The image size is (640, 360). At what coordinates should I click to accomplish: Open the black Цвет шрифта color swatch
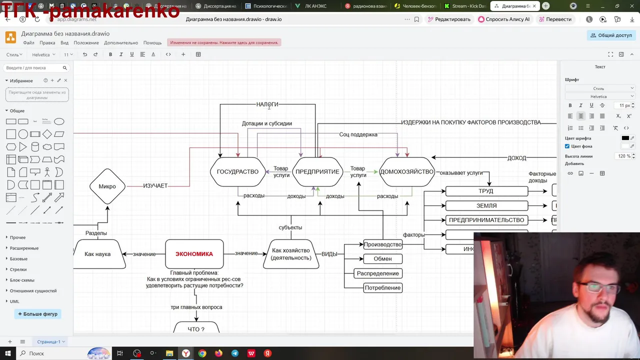(x=625, y=138)
